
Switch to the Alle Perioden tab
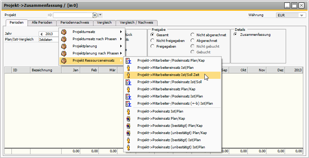point(42,23)
